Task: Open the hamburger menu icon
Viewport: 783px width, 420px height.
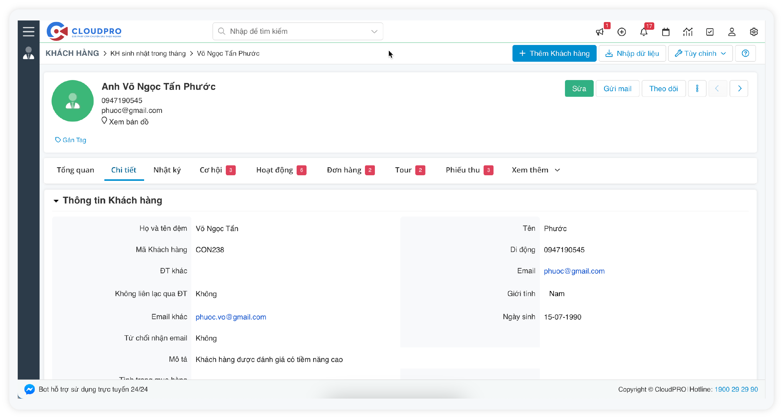Action: (29, 32)
